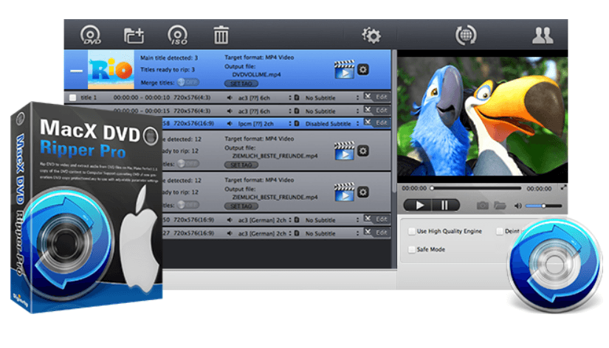This screenshot has height=348, width=609.
Task: Click the Rio movie thumbnail
Action: click(x=111, y=69)
